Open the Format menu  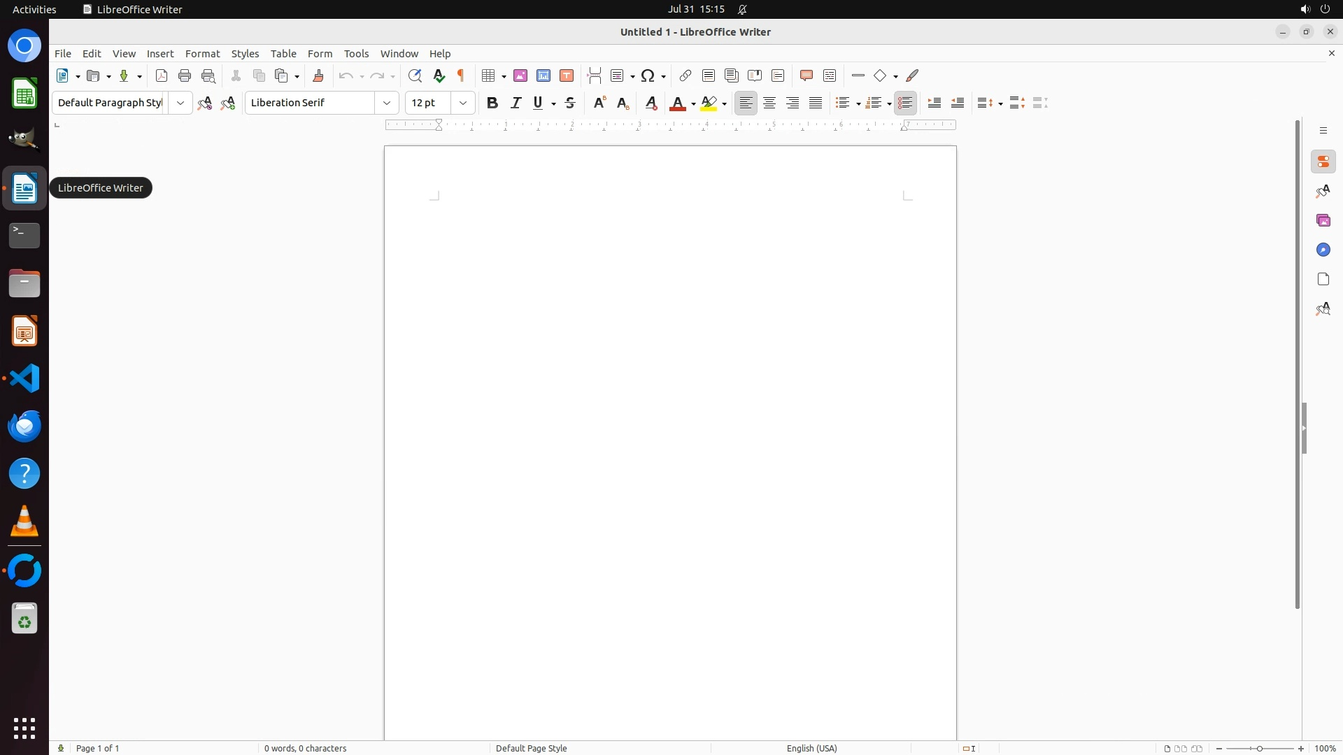pyautogui.click(x=202, y=54)
